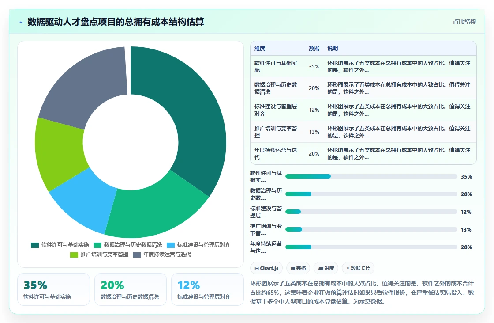Click the 维度 column header
The width and height of the screenshot is (494, 323).
click(x=260, y=48)
